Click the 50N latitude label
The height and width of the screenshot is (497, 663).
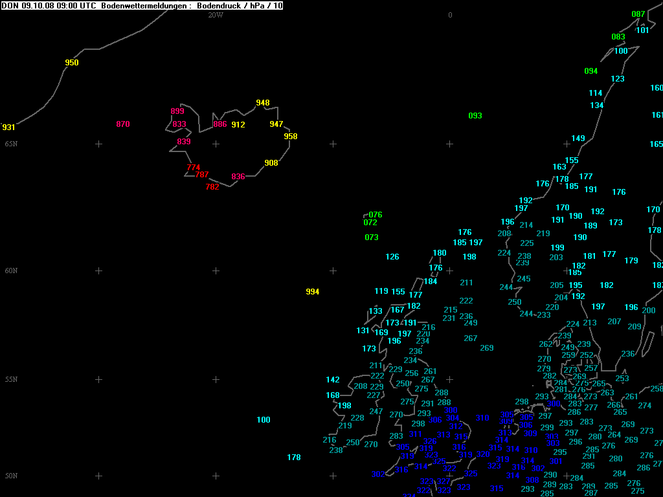[11, 476]
